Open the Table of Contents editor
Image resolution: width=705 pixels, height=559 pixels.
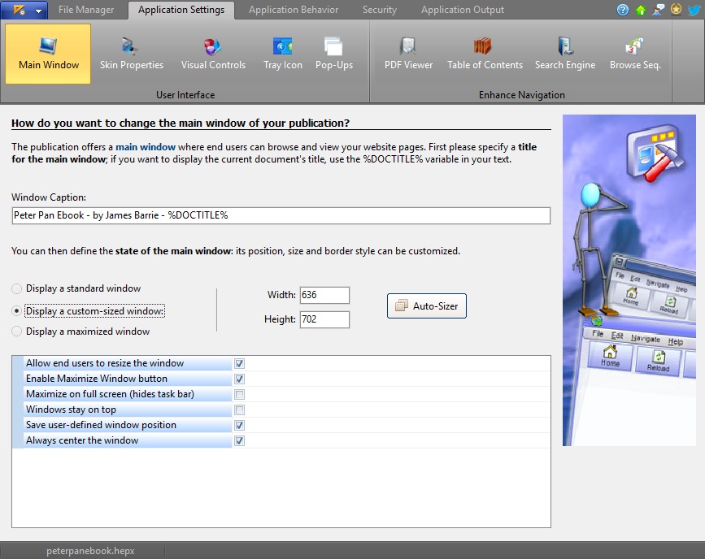(485, 54)
